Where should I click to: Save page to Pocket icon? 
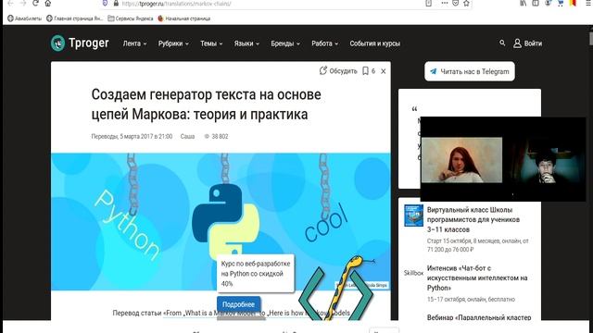click(455, 3)
